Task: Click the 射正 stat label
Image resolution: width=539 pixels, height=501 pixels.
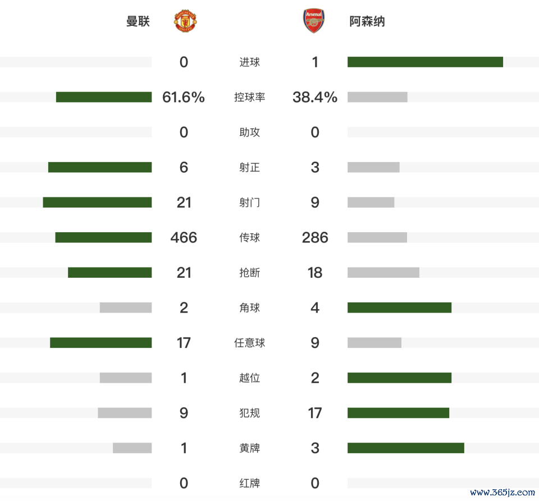Action: (249, 168)
